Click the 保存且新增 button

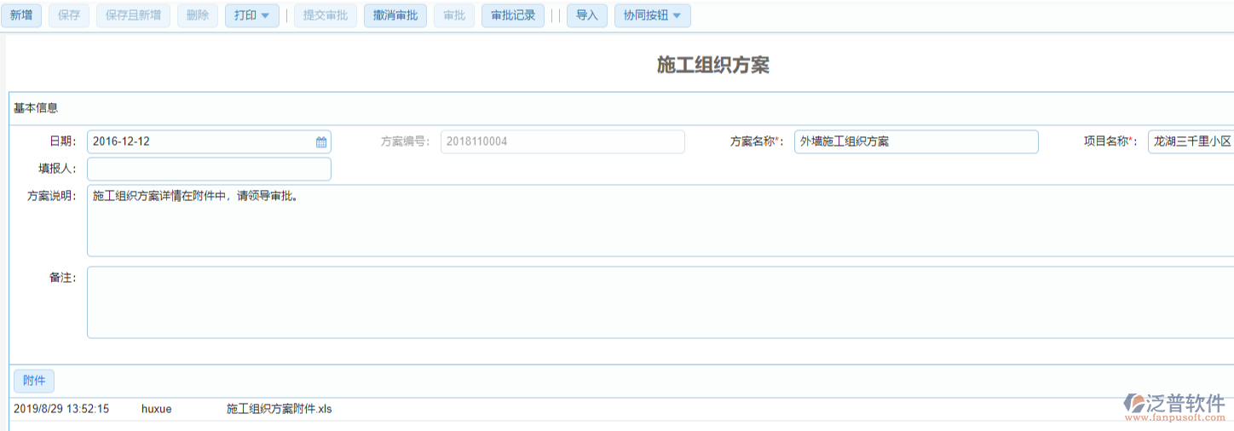[x=133, y=15]
